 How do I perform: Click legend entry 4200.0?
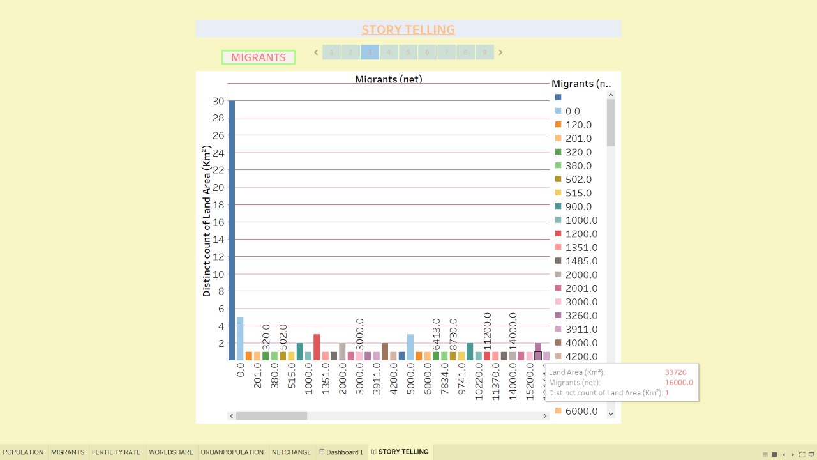click(581, 356)
